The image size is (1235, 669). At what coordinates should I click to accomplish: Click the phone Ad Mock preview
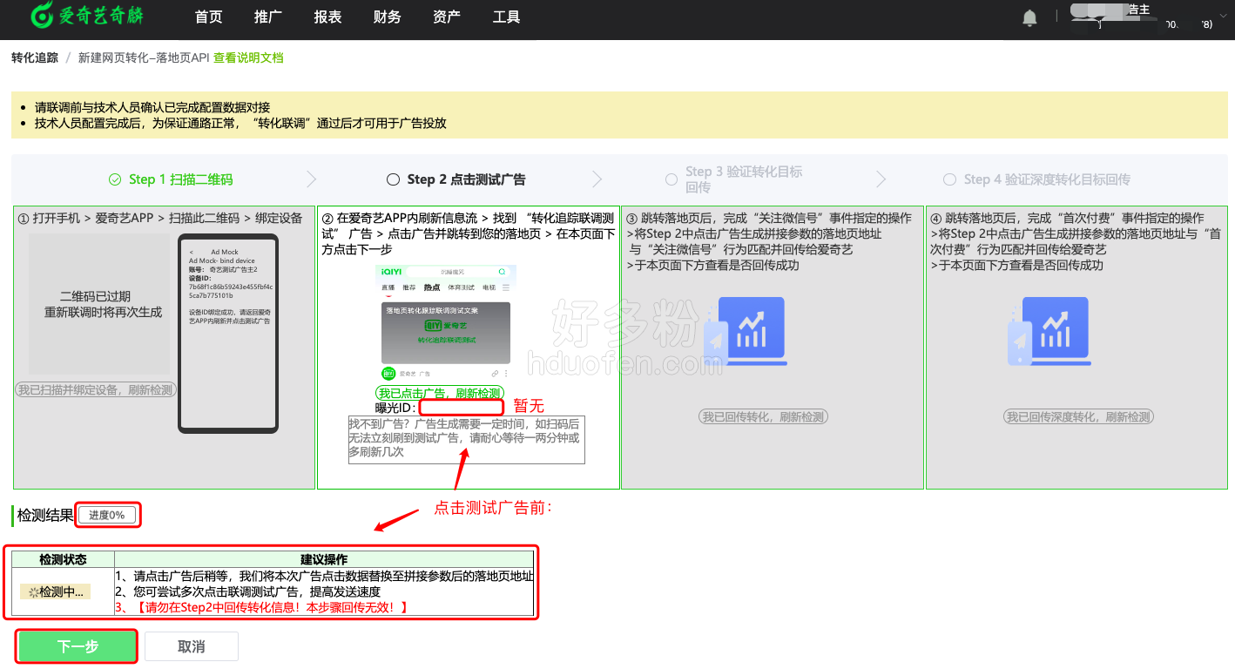228,333
